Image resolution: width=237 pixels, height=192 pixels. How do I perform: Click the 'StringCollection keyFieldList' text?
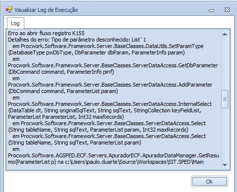point(167,110)
